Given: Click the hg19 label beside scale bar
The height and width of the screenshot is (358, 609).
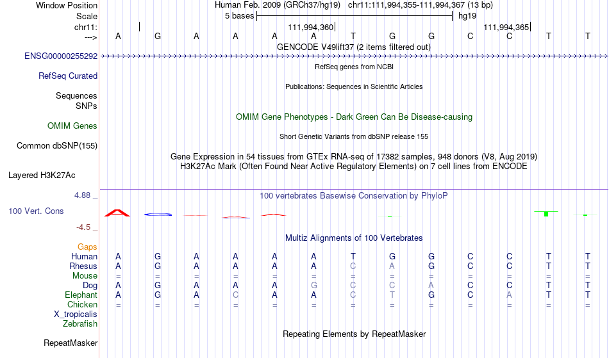Looking at the screenshot, I should pos(467,16).
